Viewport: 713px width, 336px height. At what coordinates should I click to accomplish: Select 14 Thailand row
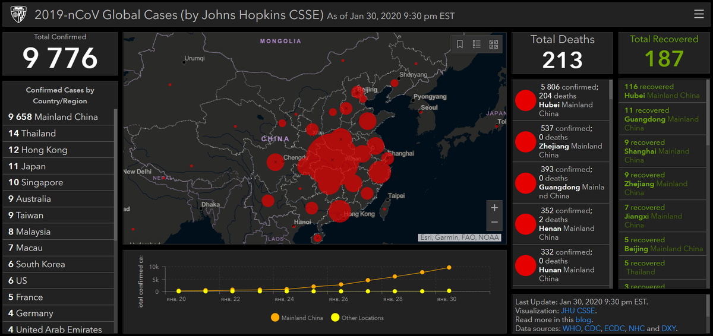(58, 134)
